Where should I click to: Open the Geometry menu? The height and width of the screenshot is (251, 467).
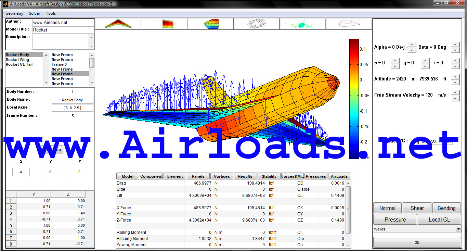tap(14, 13)
